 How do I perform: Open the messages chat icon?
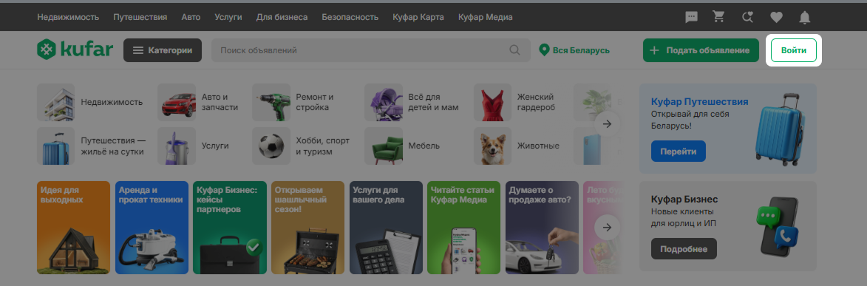click(x=691, y=17)
